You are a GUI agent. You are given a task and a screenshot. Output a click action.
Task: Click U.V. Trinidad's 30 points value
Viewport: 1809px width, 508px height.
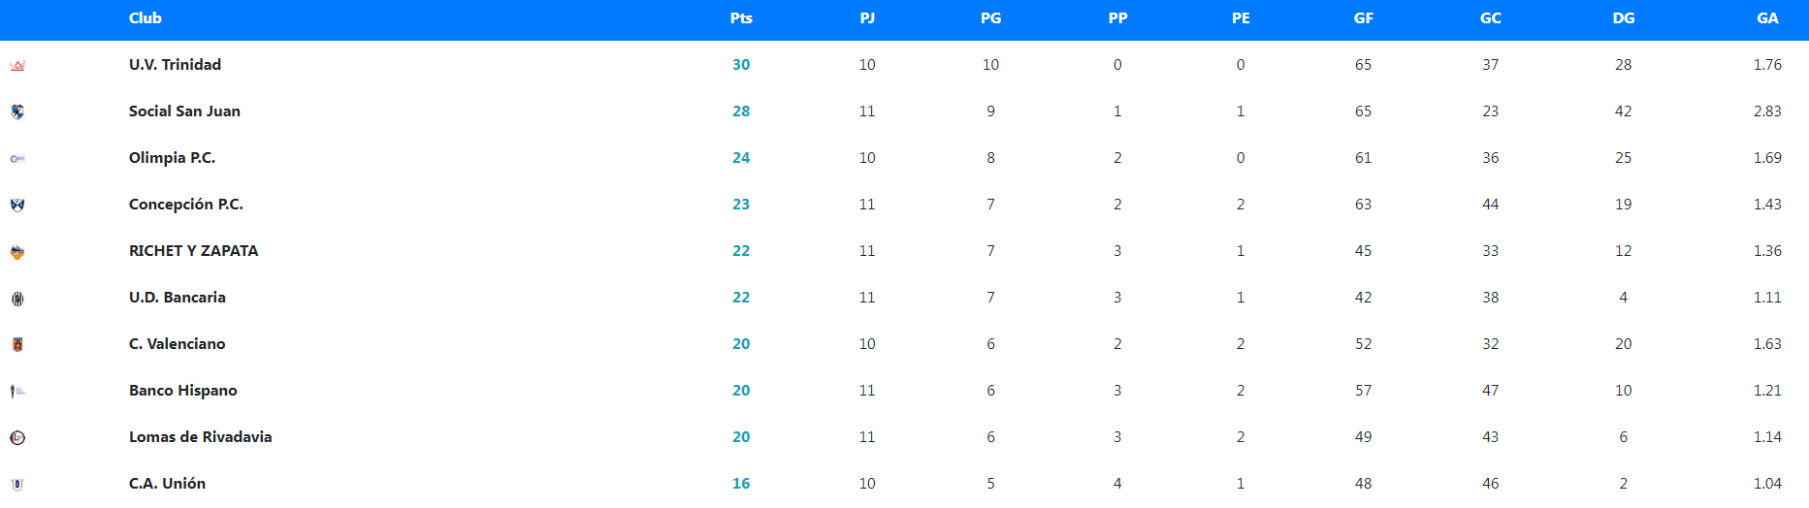(x=741, y=65)
